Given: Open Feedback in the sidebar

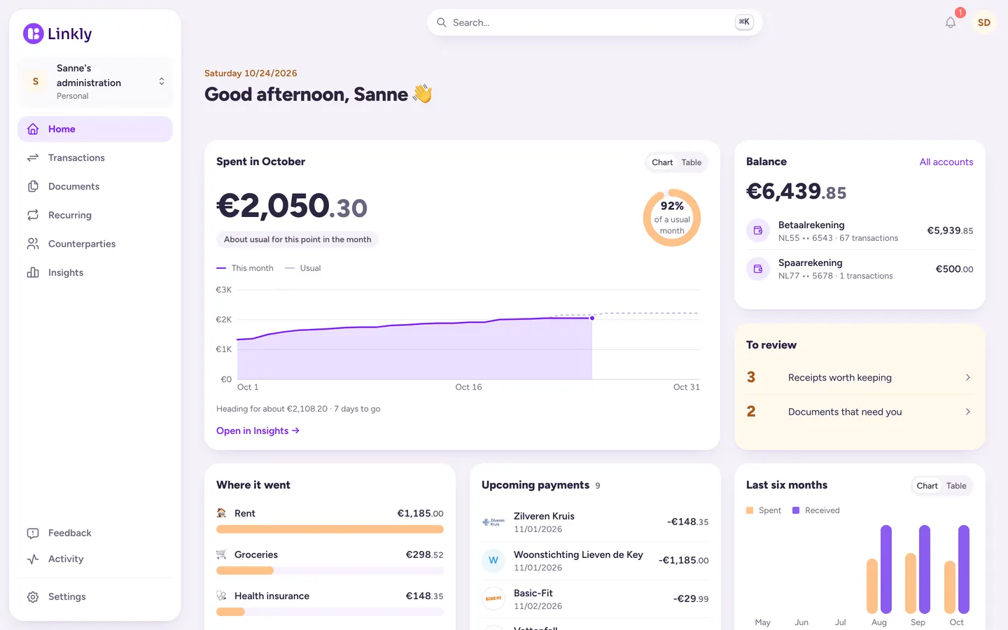Looking at the screenshot, I should click(x=95, y=533).
